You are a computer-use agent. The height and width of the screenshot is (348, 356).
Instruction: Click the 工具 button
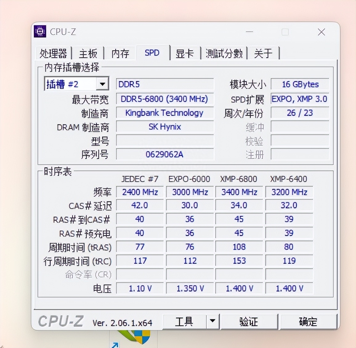click(184, 322)
